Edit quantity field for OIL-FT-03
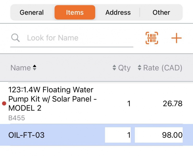 pyautogui.click(x=118, y=135)
